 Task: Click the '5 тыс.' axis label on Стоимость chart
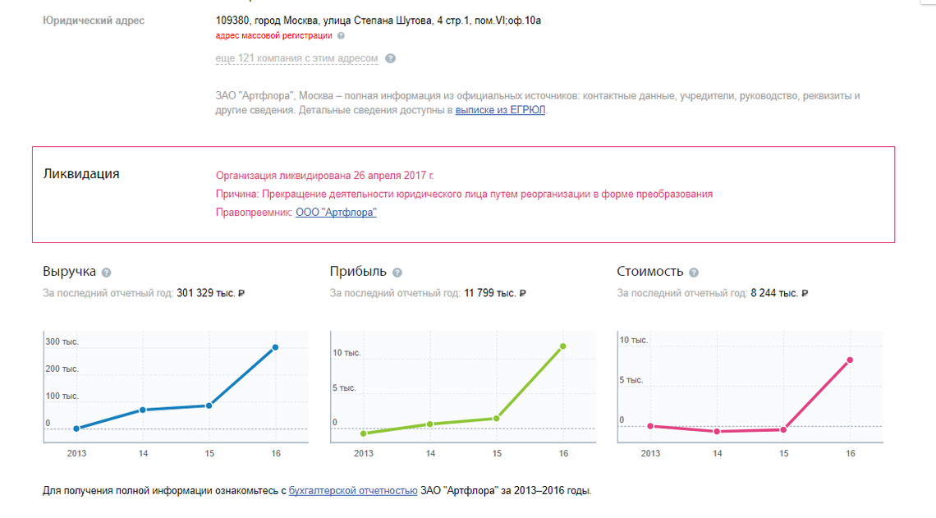click(x=631, y=380)
